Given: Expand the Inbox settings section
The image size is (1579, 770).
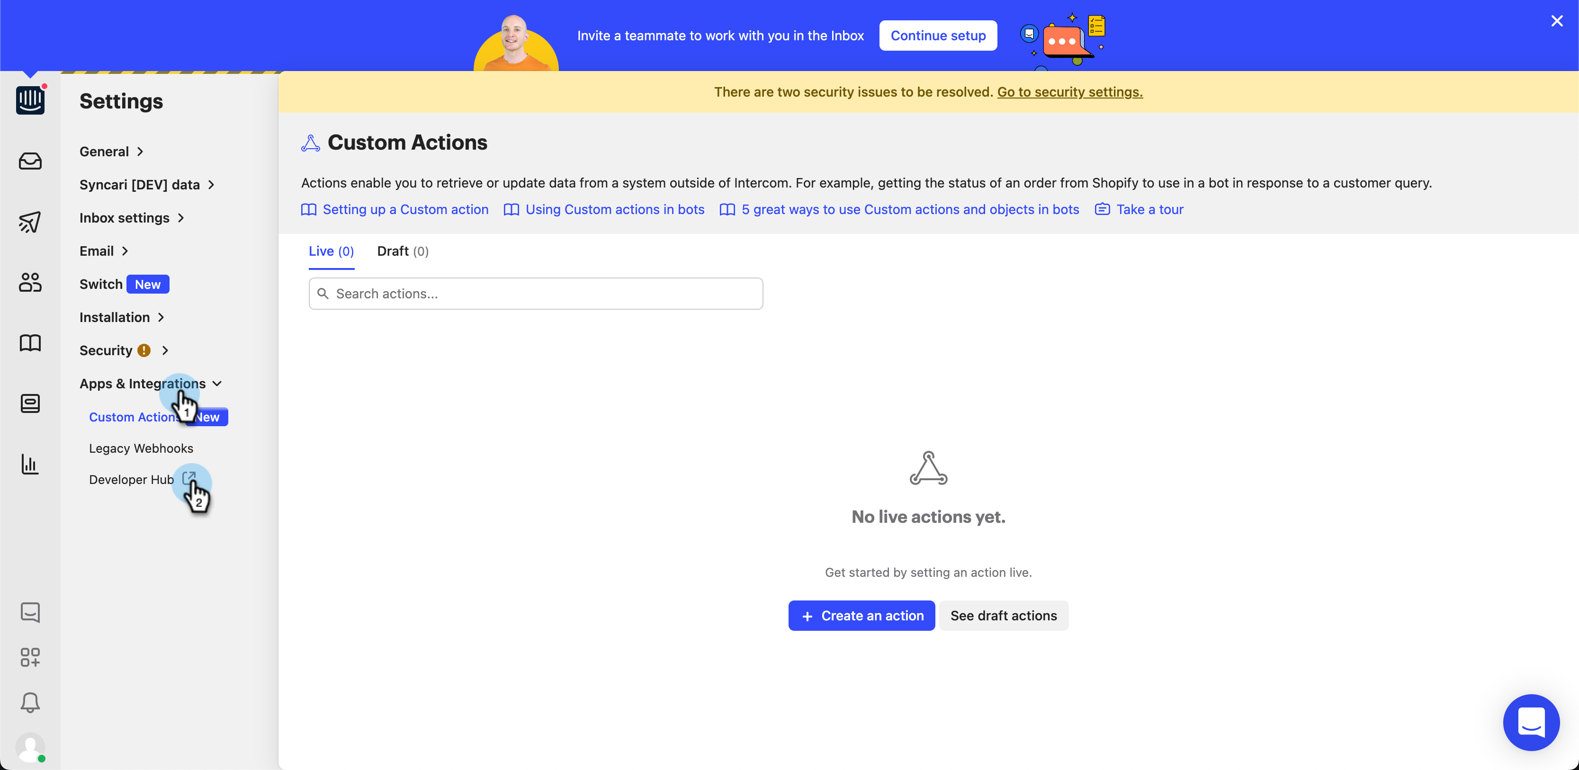Looking at the screenshot, I should (131, 218).
